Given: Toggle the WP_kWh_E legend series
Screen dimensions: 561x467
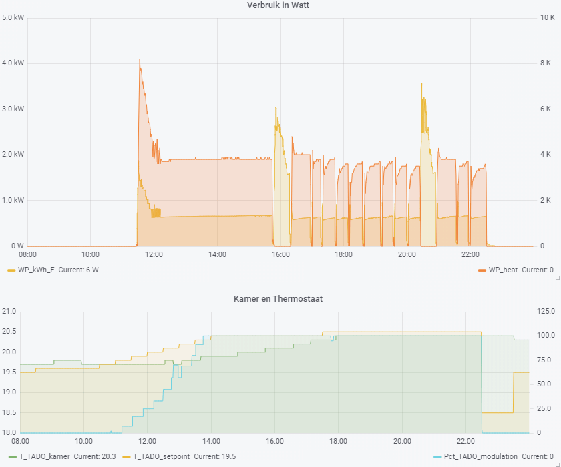Looking at the screenshot, I should [36, 270].
